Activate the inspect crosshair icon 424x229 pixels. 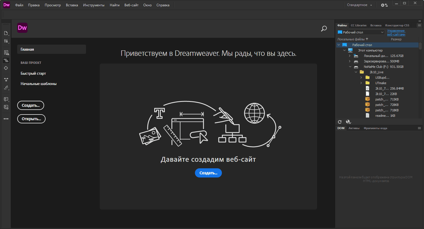pos(6,68)
